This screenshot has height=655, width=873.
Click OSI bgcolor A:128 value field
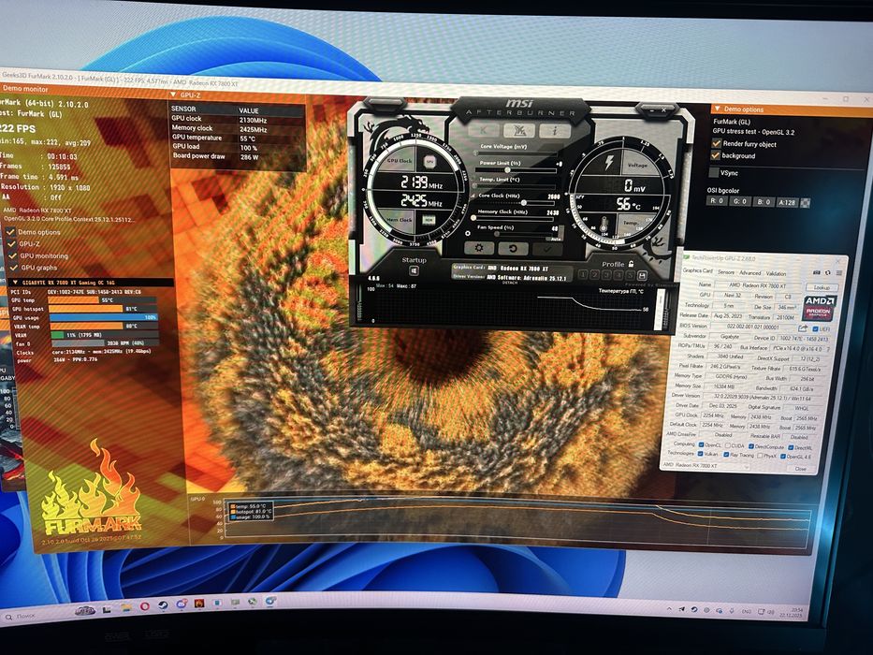787,202
